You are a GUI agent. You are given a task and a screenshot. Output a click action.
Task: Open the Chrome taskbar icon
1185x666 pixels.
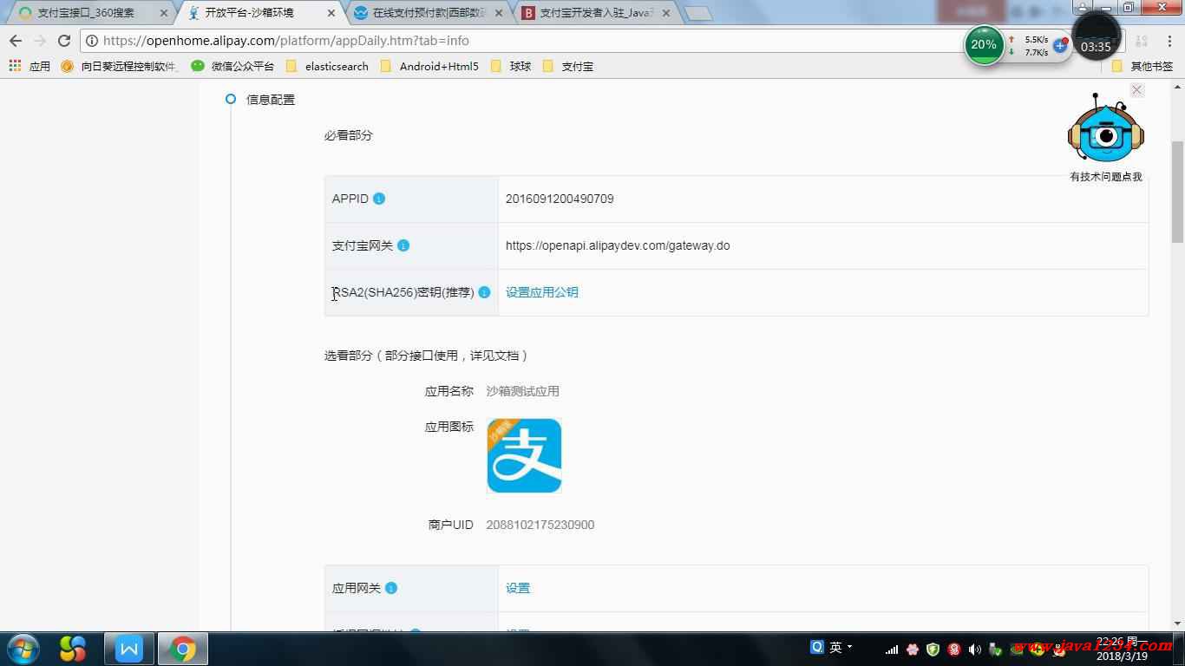pos(183,649)
